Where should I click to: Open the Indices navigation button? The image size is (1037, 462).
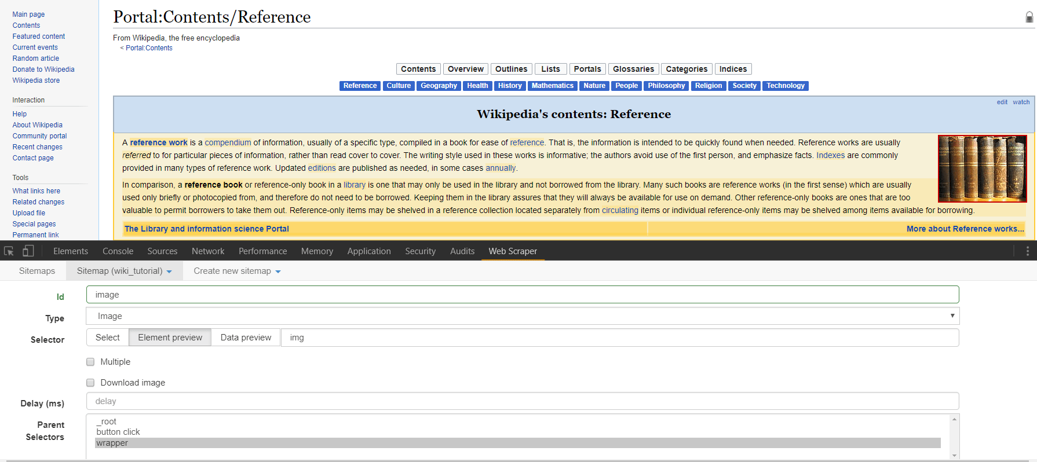tap(733, 69)
